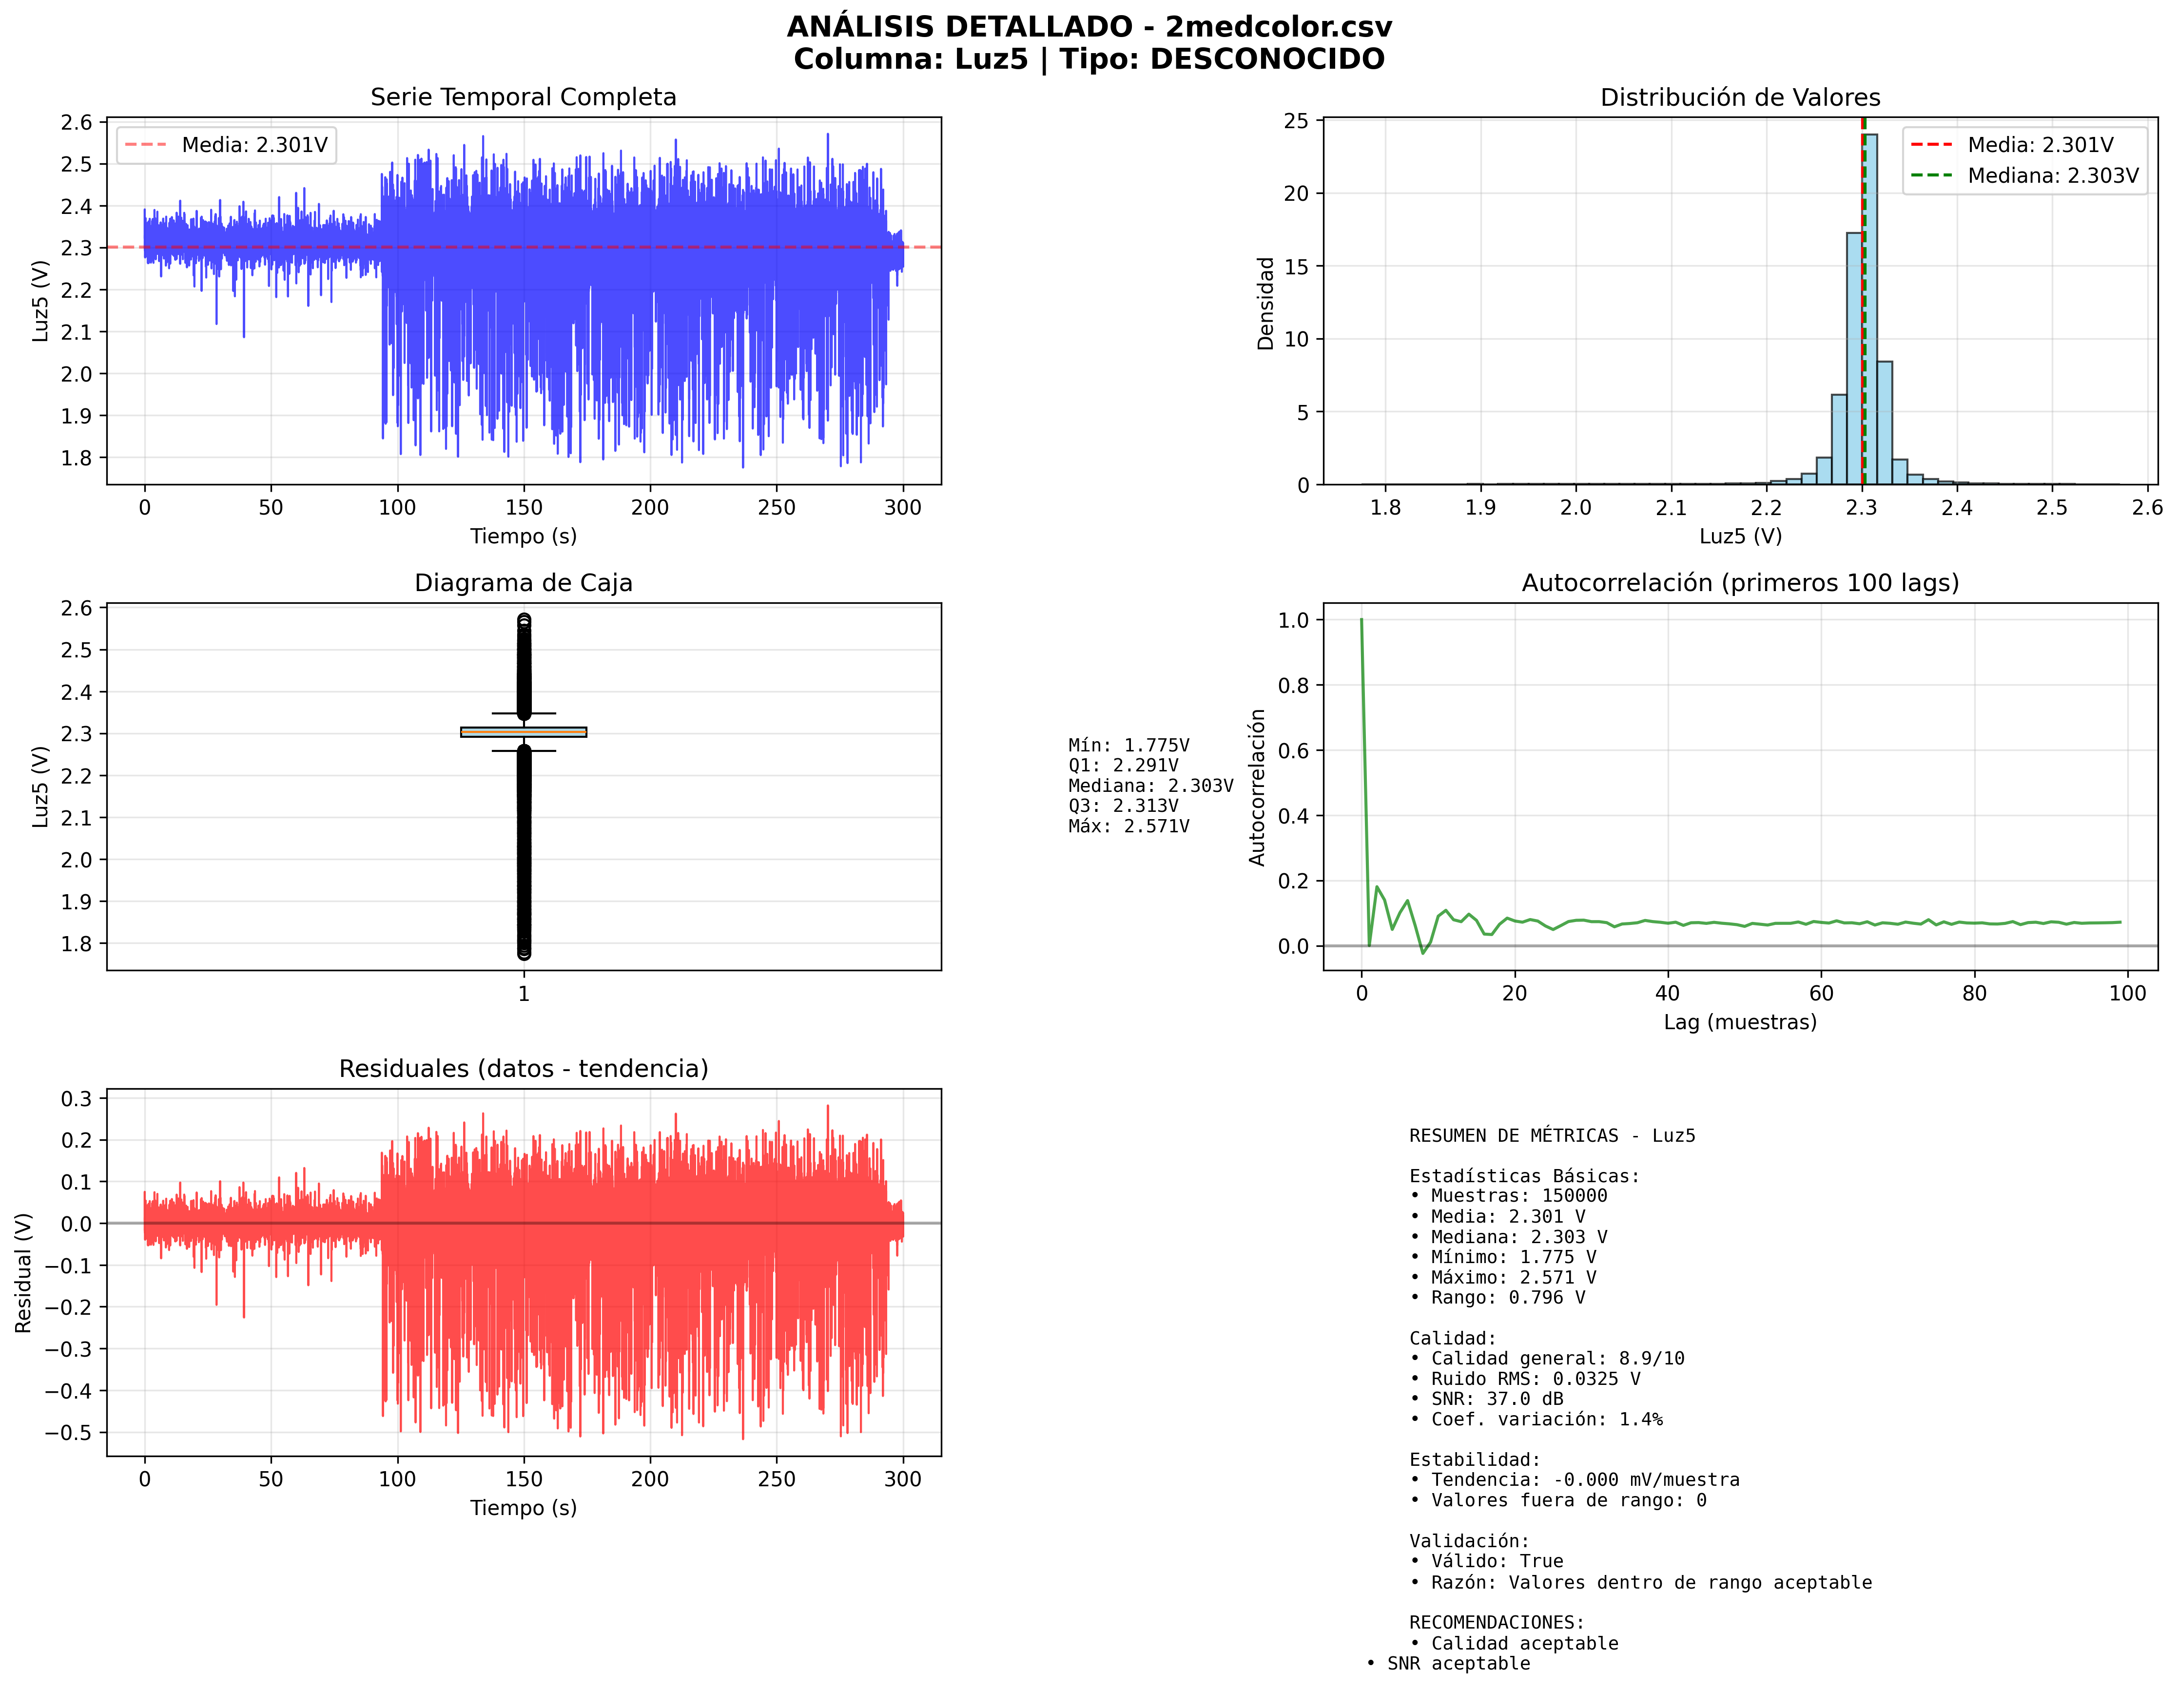This screenshot has height=1708, width=2178.
Task: Click the 'Serie Temporal Completa' chart title
Action: (x=523, y=97)
